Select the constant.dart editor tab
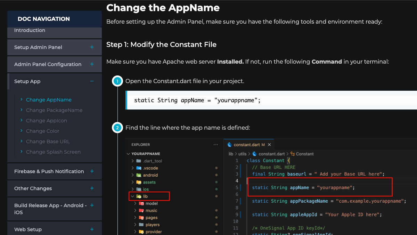Screen dimensions: 417x235 coord(249,145)
